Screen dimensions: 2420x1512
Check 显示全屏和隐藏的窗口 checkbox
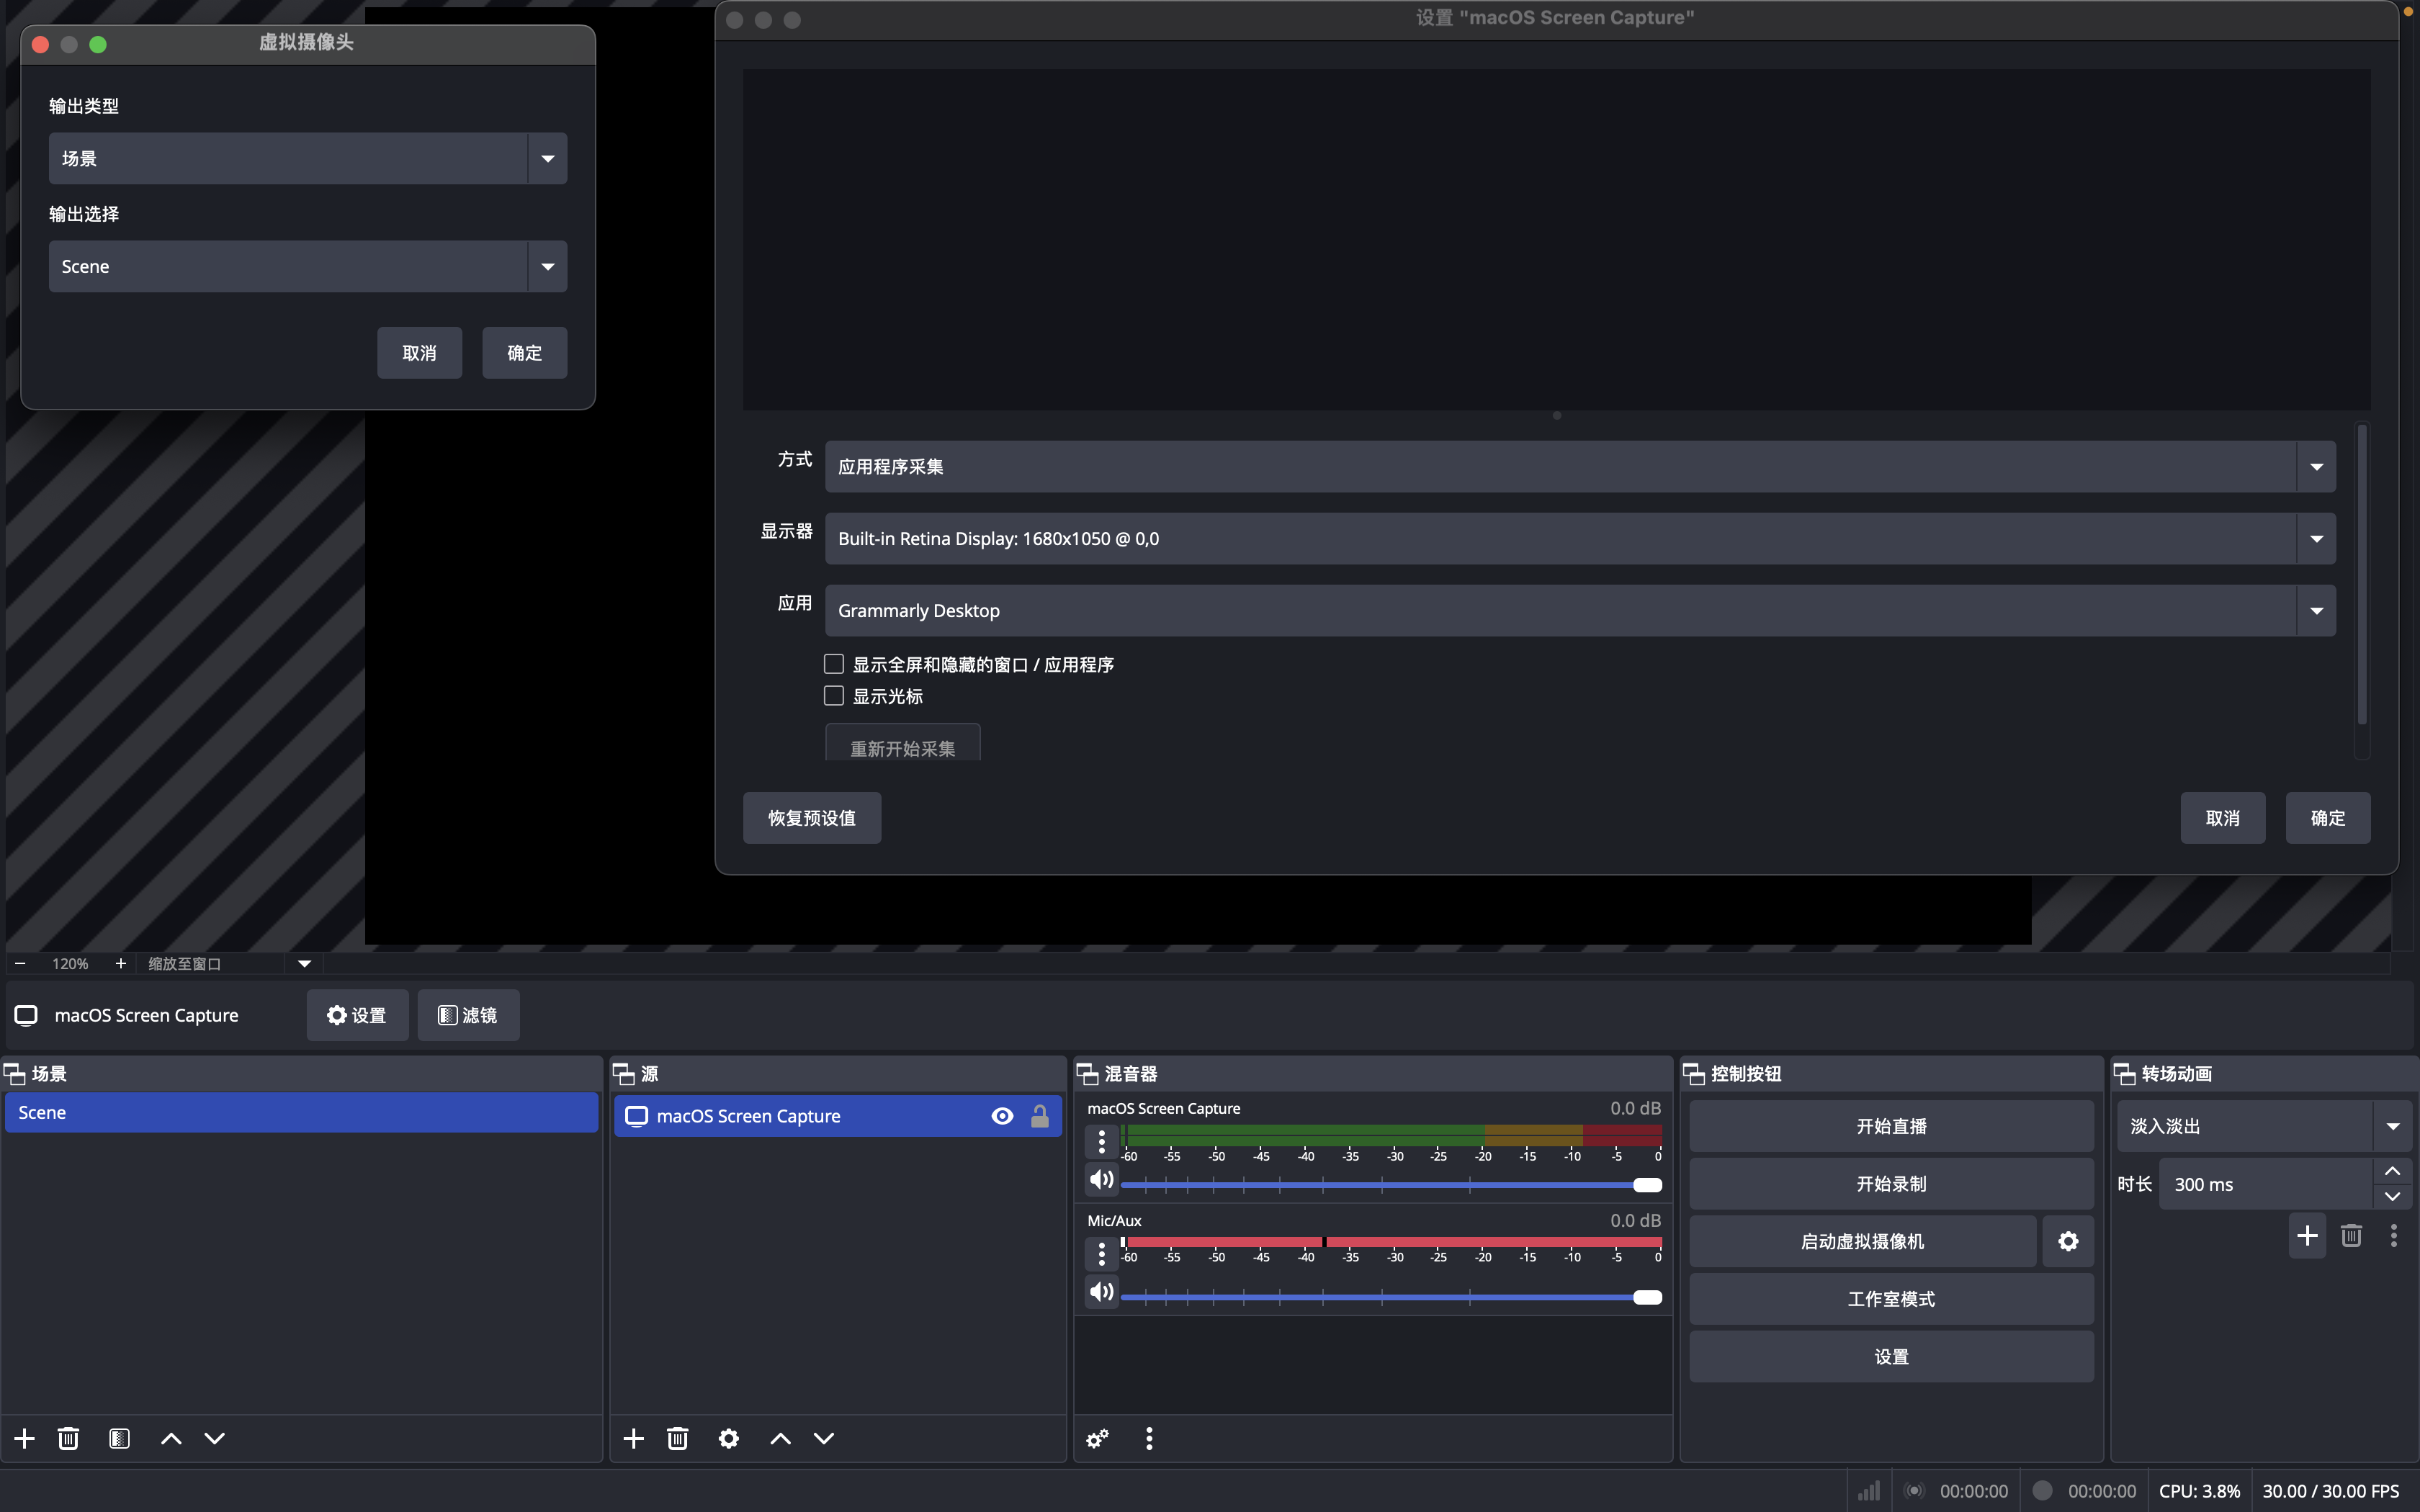point(833,664)
